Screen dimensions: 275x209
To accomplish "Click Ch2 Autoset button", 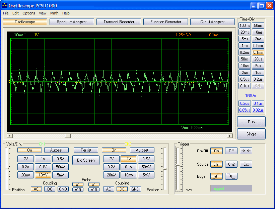I will 142,150.
